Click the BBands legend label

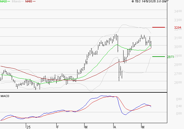[16, 1]
